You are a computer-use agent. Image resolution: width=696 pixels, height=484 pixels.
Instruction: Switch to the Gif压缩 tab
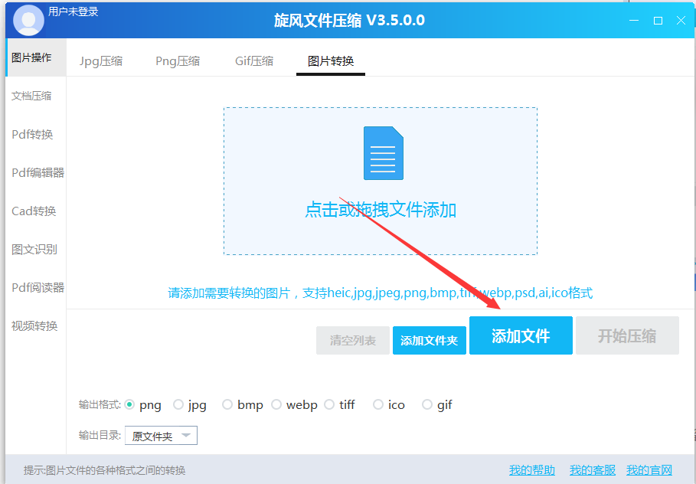pyautogui.click(x=253, y=60)
